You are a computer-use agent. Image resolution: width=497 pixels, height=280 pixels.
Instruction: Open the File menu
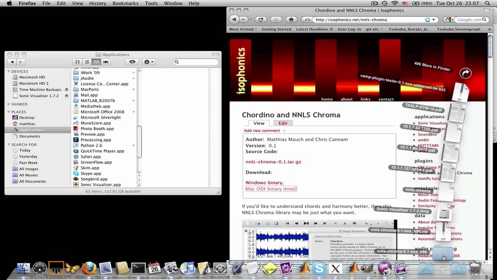click(x=46, y=3)
